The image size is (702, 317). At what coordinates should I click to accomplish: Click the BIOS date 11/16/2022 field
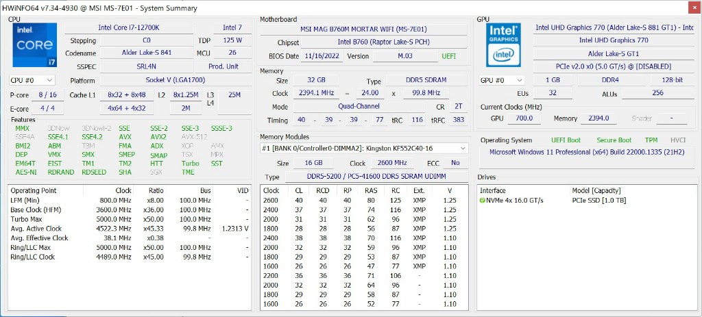coord(322,56)
